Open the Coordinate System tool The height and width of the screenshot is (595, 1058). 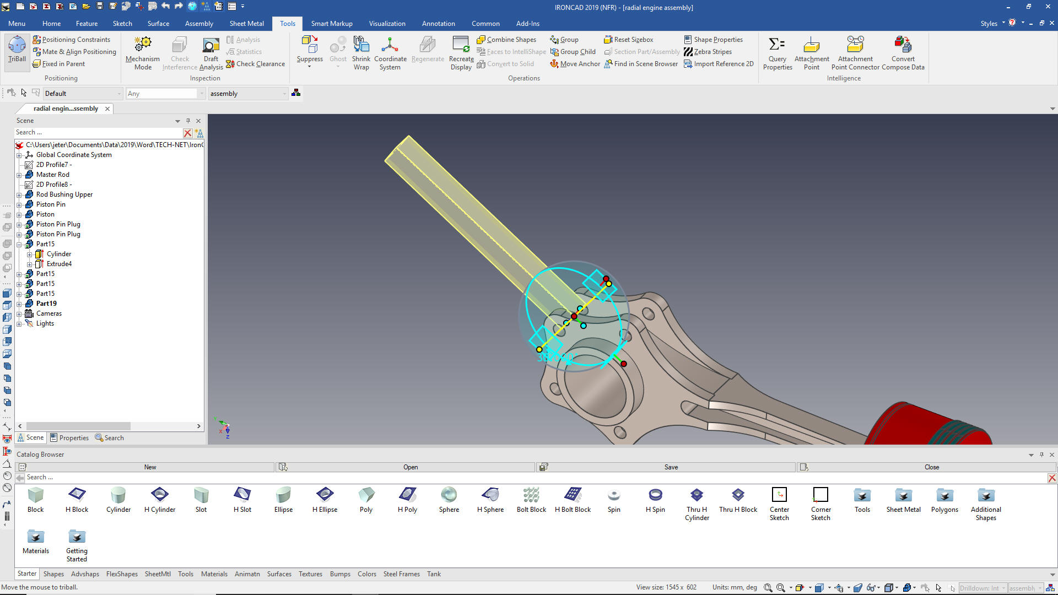click(x=390, y=53)
